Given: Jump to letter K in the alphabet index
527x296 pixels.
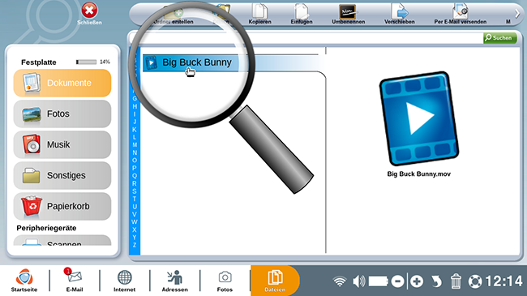Looking at the screenshot, I should click(x=135, y=130).
